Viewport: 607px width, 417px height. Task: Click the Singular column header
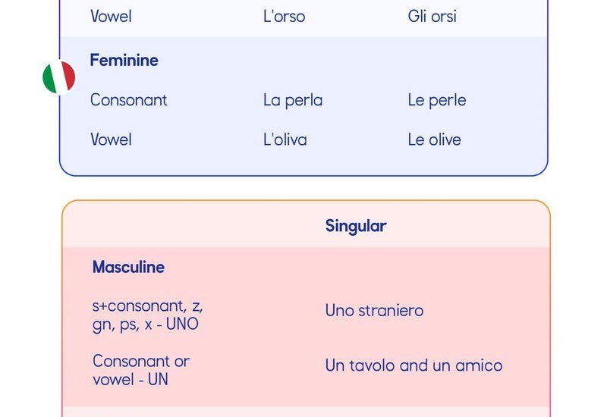point(356,226)
